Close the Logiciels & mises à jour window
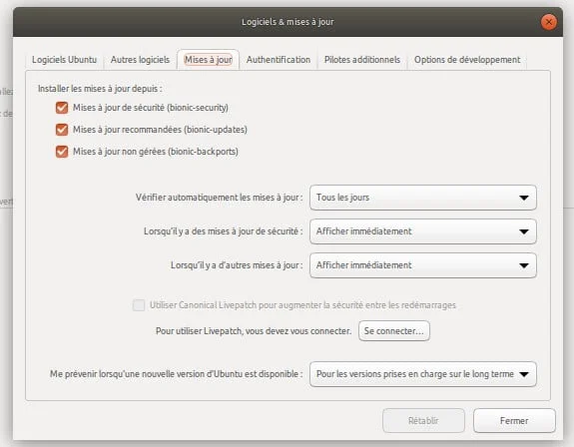 coord(549,22)
